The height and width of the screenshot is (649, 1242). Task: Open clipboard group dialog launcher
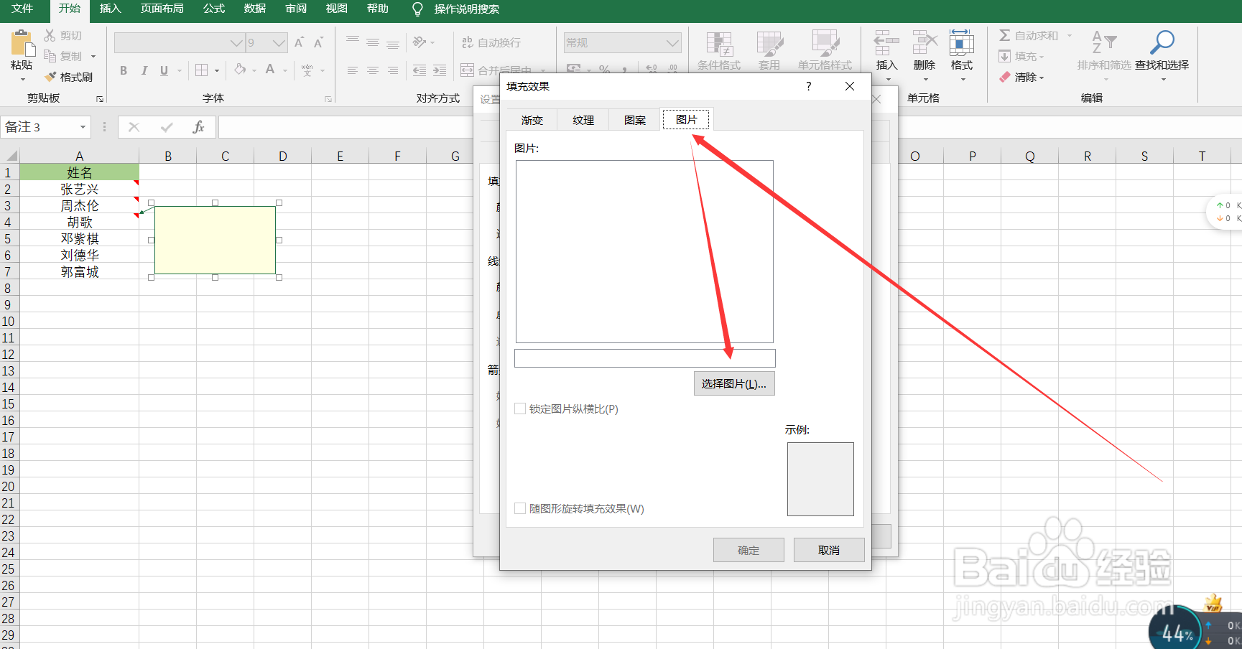pyautogui.click(x=100, y=99)
